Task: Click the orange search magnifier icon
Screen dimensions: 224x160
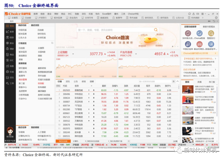Action: (x=156, y=30)
